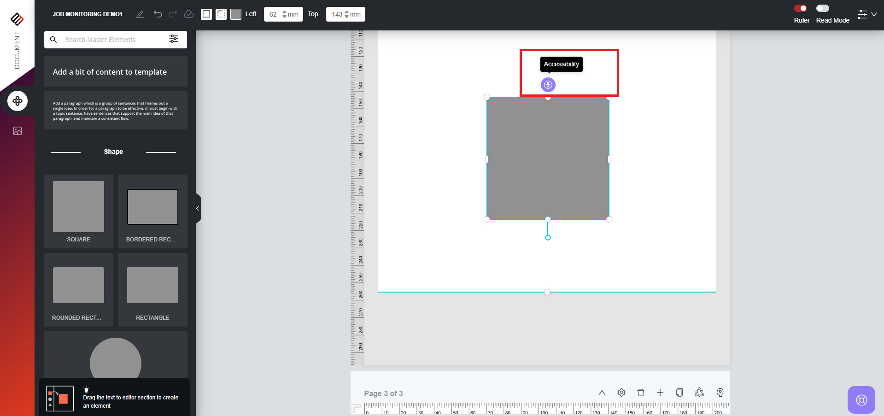Toggle the Ruler switch off
This screenshot has width=884, height=416.
point(801,8)
